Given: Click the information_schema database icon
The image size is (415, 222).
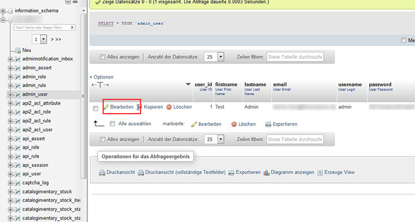Looking at the screenshot, I should [x=10, y=11].
